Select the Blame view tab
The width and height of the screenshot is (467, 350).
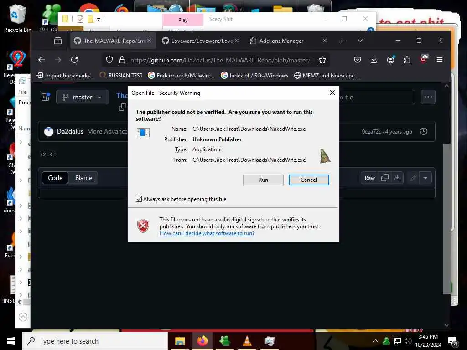coord(84,178)
